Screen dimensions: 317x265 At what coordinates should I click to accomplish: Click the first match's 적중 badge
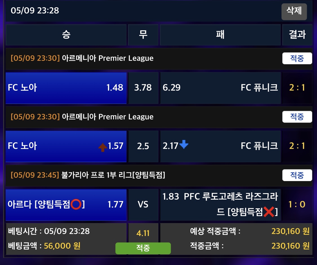coord(297,59)
